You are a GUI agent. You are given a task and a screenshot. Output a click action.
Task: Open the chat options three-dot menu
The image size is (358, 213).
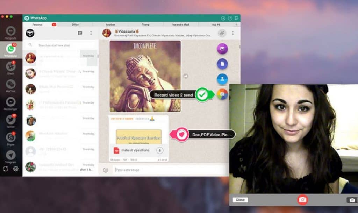[x=233, y=32]
